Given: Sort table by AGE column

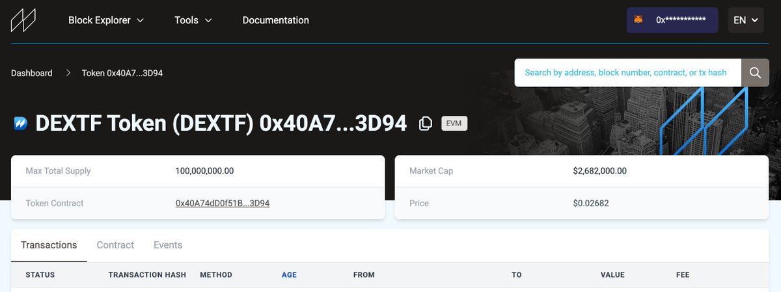Looking at the screenshot, I should [x=289, y=275].
